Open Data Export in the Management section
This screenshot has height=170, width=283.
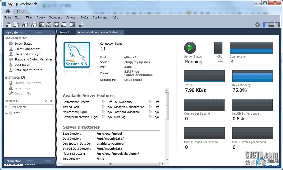[x=22, y=65]
